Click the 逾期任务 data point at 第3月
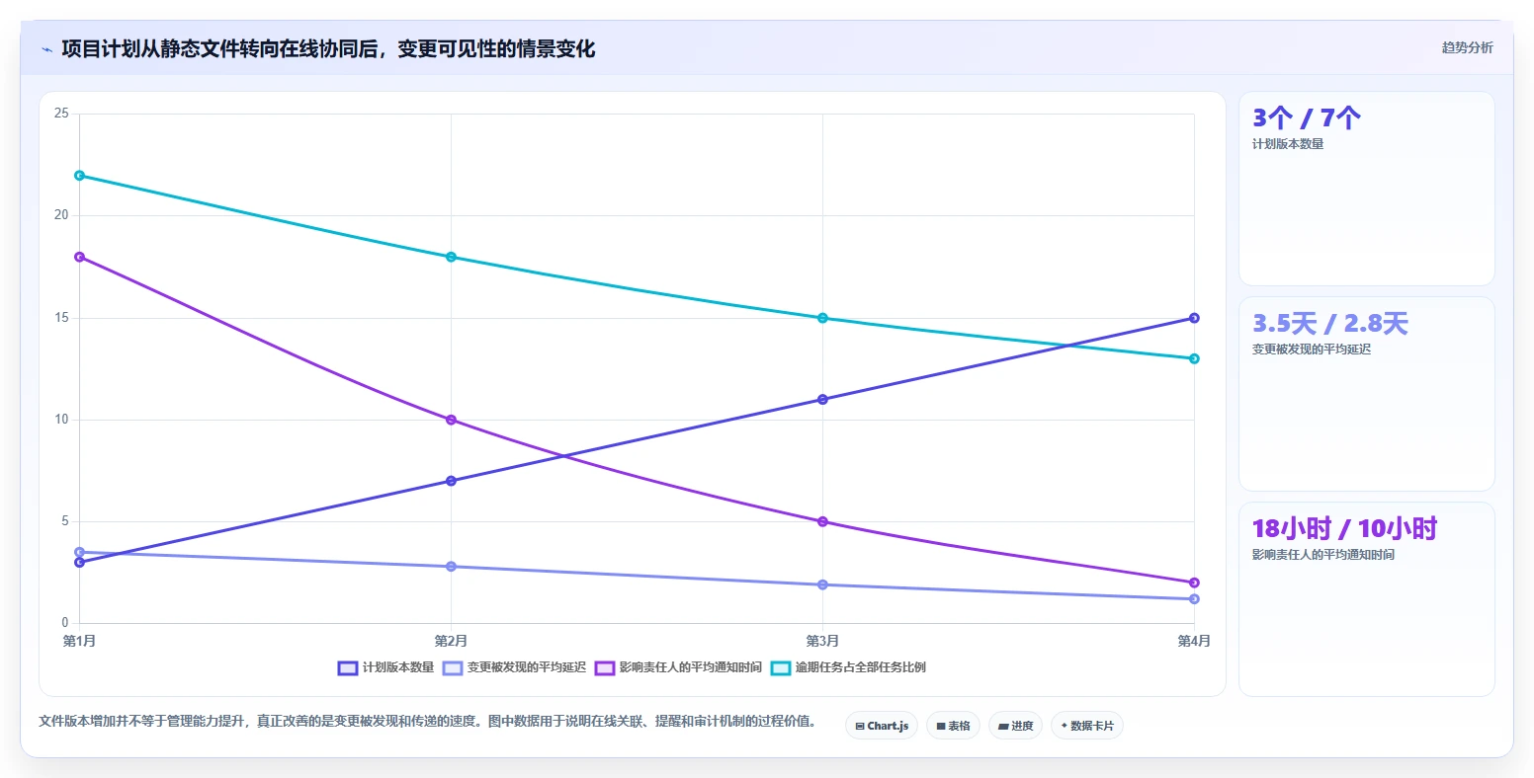This screenshot has height=778, width=1534. [822, 318]
